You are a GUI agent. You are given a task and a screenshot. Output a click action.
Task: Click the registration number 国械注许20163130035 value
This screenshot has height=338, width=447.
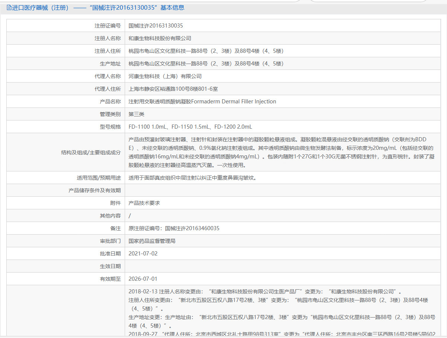click(156, 26)
